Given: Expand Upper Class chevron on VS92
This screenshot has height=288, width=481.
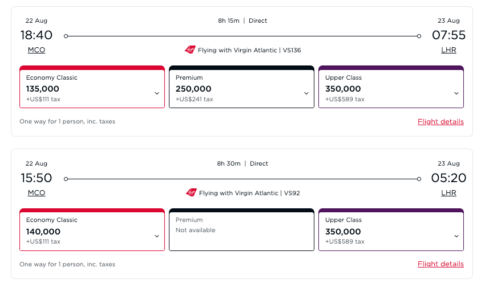Looking at the screenshot, I should [456, 236].
